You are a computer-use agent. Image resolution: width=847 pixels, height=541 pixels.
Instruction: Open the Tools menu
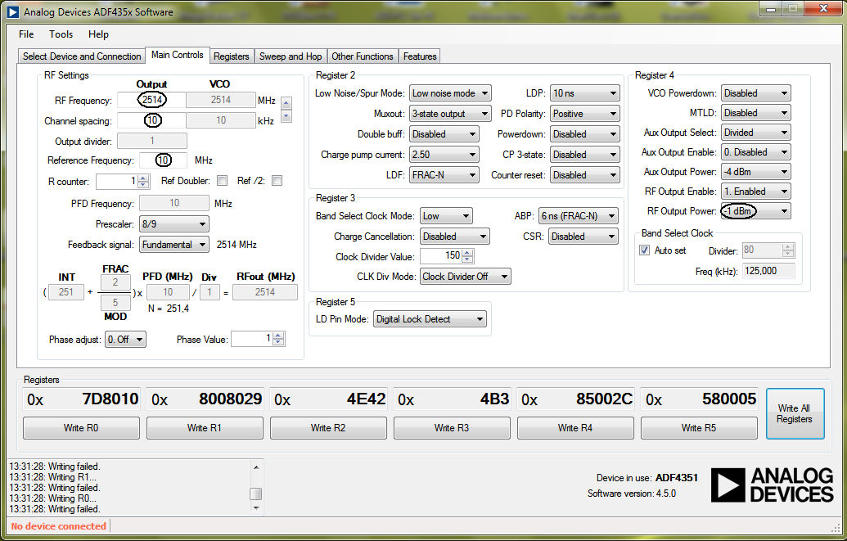point(61,34)
